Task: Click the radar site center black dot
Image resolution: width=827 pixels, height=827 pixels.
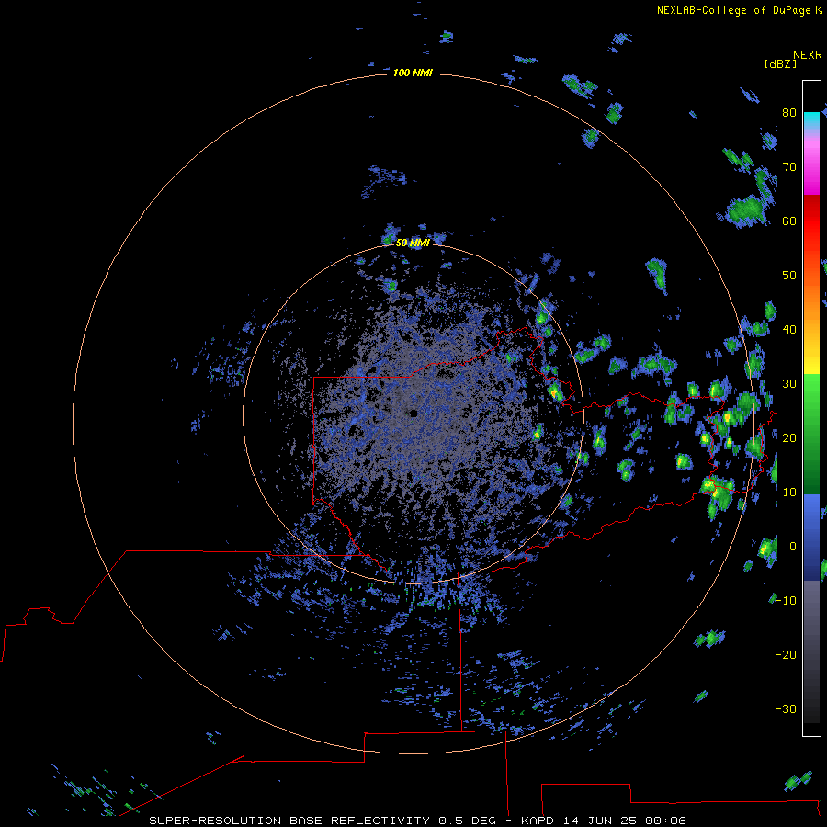Action: point(413,413)
